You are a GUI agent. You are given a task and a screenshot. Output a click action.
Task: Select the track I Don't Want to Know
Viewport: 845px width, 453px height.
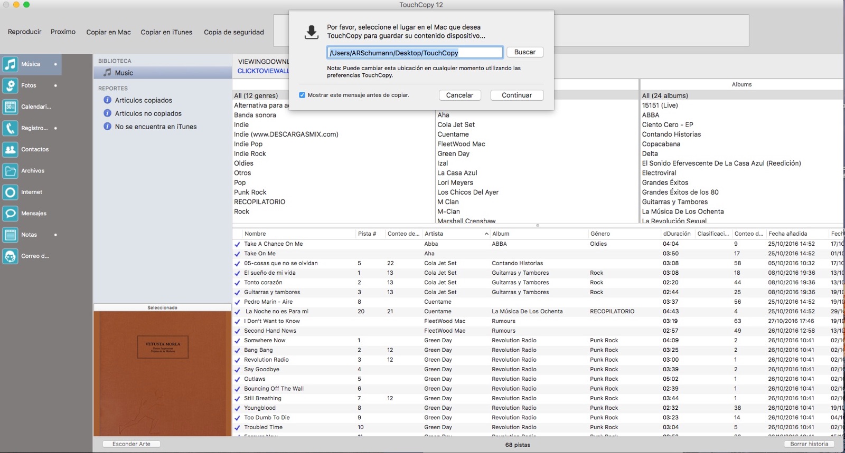271,321
